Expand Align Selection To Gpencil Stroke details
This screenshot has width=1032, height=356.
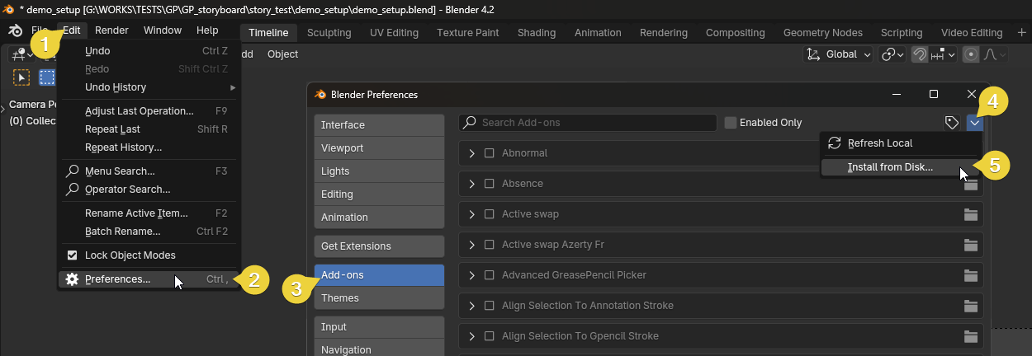471,336
